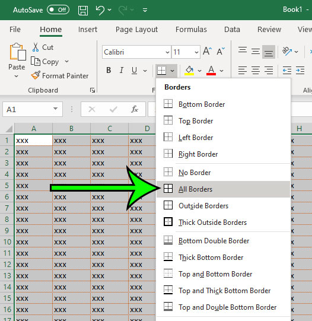Open the File tab
This screenshot has height=321, width=312.
15,30
